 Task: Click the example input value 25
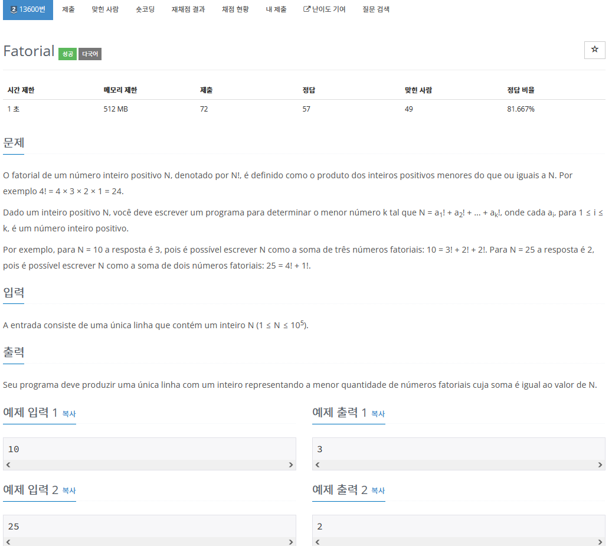pyautogui.click(x=14, y=527)
